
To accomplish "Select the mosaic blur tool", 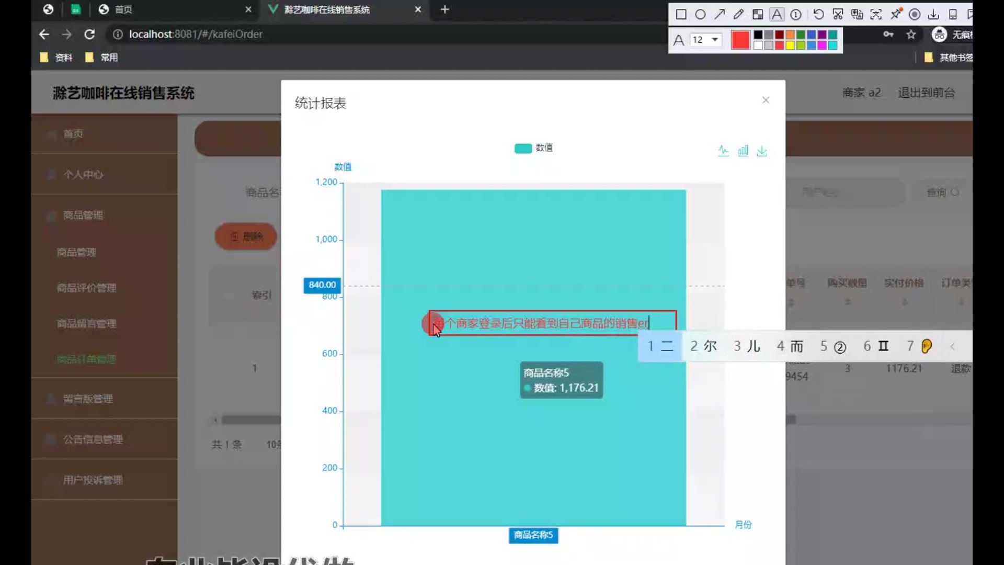I will coord(758,15).
